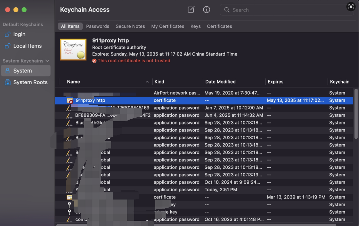The height and width of the screenshot is (226, 359).
Task: Click the 'May 19, 2020 at 7:30:47...' date cell
Action: [x=232, y=93]
